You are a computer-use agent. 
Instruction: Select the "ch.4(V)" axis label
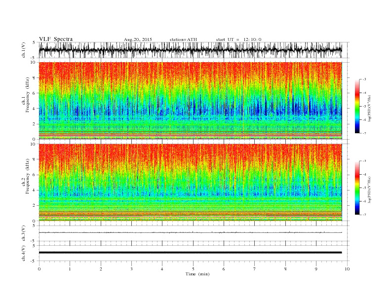[x=24, y=253]
